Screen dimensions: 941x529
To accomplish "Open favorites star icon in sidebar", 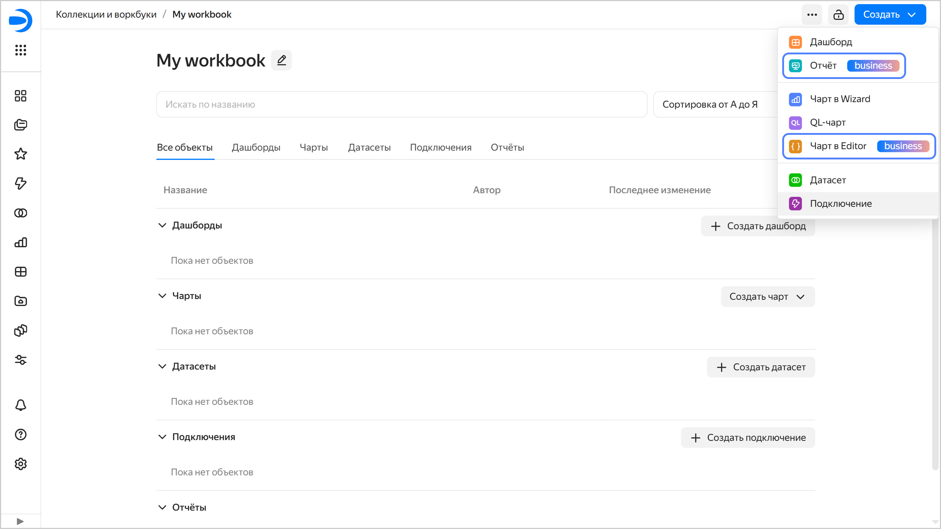I will click(x=21, y=154).
